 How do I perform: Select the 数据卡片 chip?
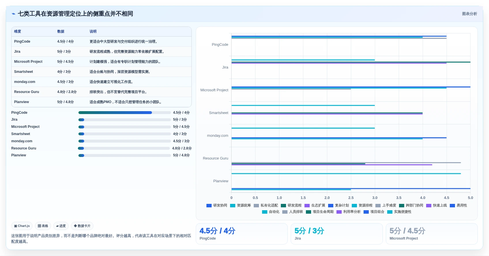(x=82, y=226)
